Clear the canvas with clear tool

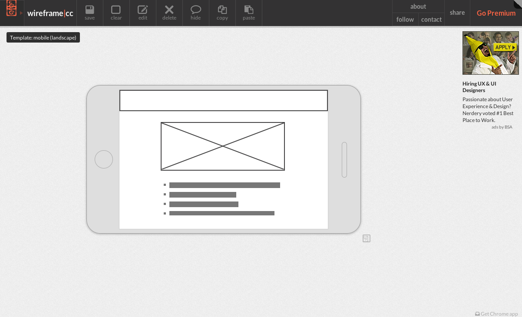coord(116,13)
